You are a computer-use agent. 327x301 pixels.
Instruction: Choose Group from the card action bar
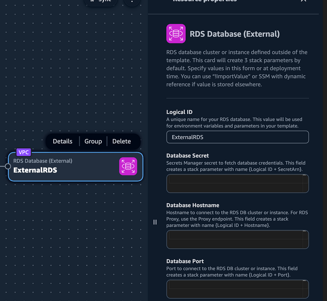(93, 141)
